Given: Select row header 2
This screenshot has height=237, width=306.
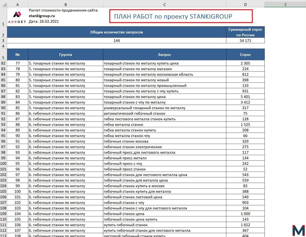Looking at the screenshot, I should pos(3,32).
